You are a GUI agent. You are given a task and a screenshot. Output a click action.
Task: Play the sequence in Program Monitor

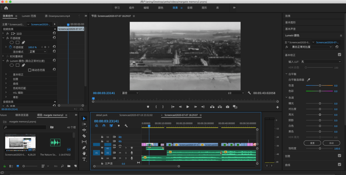coord(188,107)
